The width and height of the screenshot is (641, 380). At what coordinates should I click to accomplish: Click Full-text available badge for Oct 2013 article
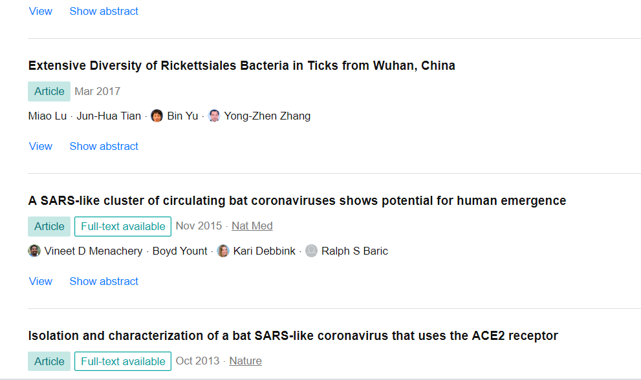click(x=123, y=361)
